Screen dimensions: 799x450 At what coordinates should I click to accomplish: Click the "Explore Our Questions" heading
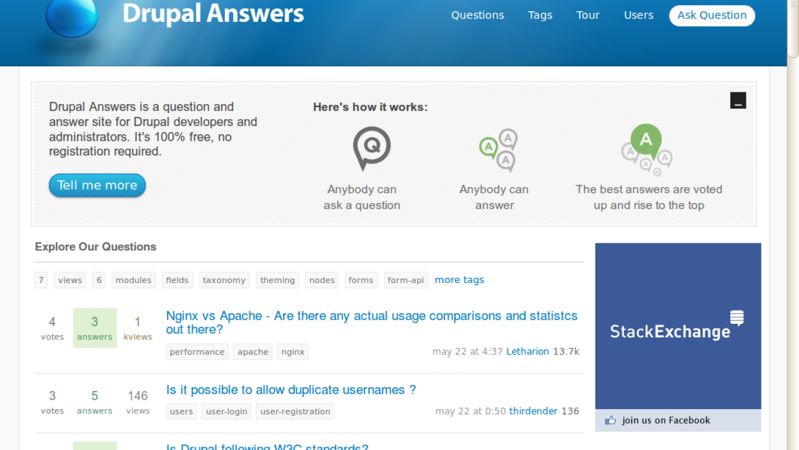[x=95, y=247]
